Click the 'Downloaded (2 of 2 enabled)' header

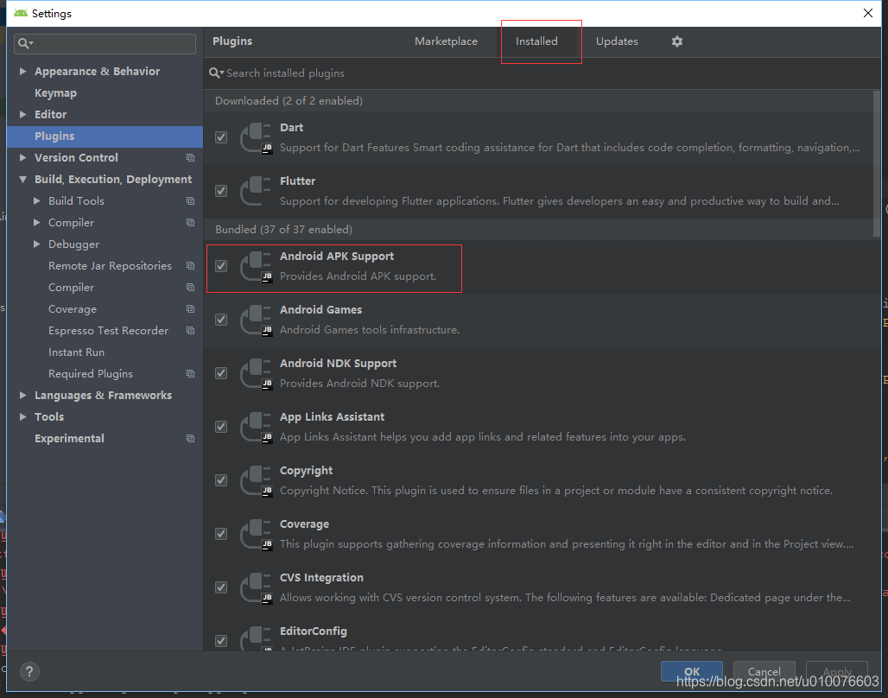point(289,101)
